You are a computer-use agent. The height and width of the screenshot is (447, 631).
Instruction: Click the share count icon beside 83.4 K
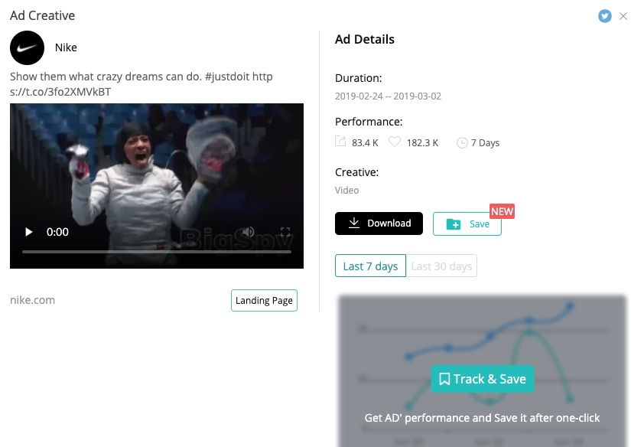point(340,142)
